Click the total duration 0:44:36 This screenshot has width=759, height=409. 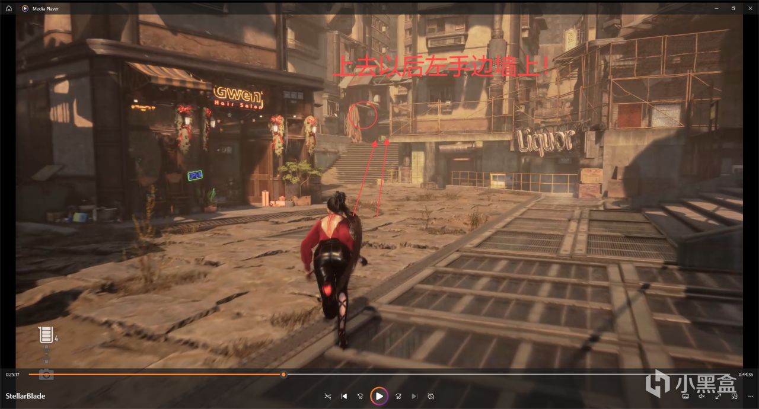(745, 375)
